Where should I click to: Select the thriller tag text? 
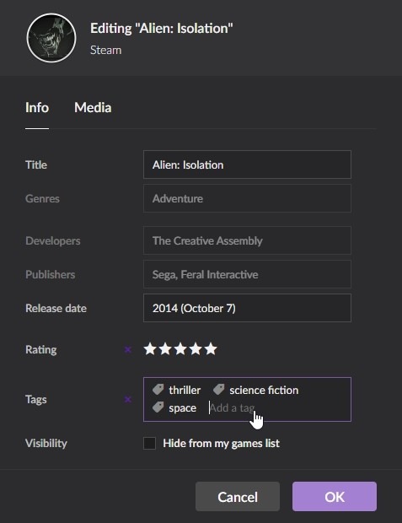(x=185, y=390)
